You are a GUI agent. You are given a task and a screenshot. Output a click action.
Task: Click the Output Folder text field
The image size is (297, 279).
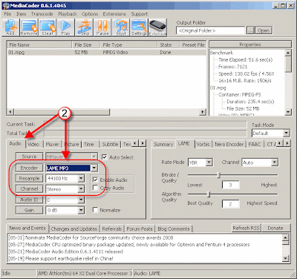(211, 30)
